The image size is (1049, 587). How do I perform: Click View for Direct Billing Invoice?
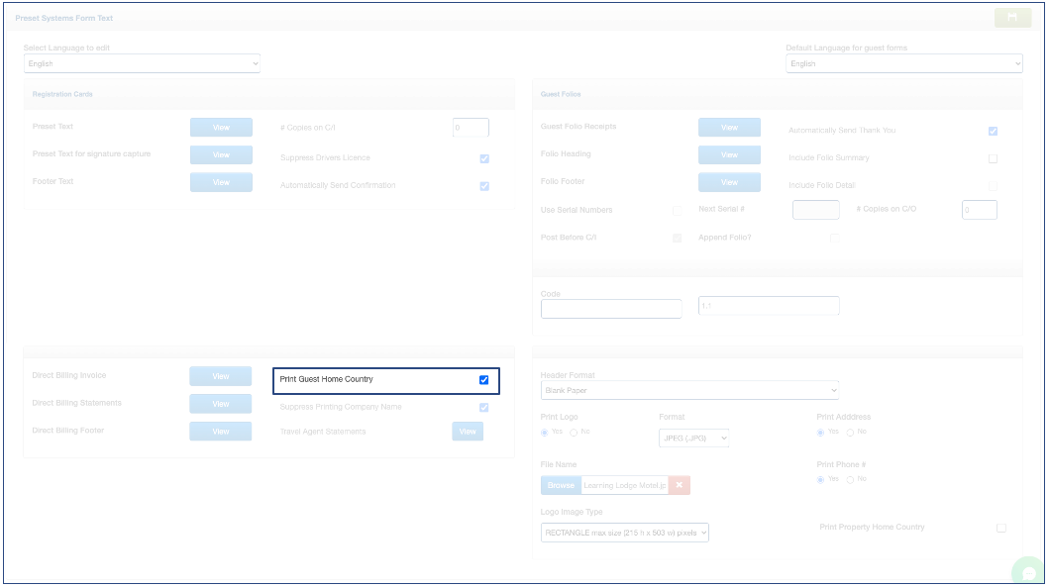pyautogui.click(x=221, y=376)
